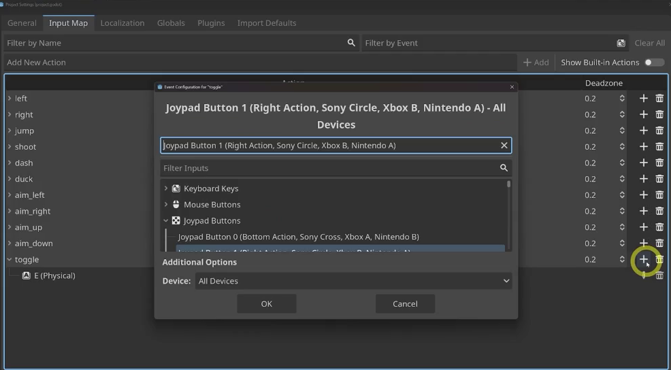Delete the aim_up action
The image size is (671, 370).
click(659, 227)
